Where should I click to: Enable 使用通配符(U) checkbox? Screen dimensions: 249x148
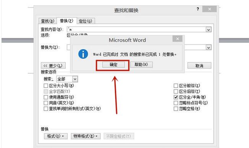[x=46, y=97]
